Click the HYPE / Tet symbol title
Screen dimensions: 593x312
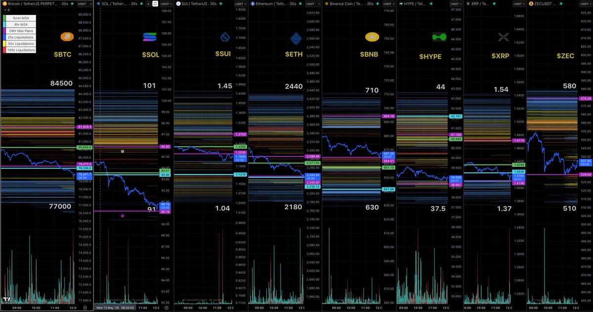click(415, 3)
